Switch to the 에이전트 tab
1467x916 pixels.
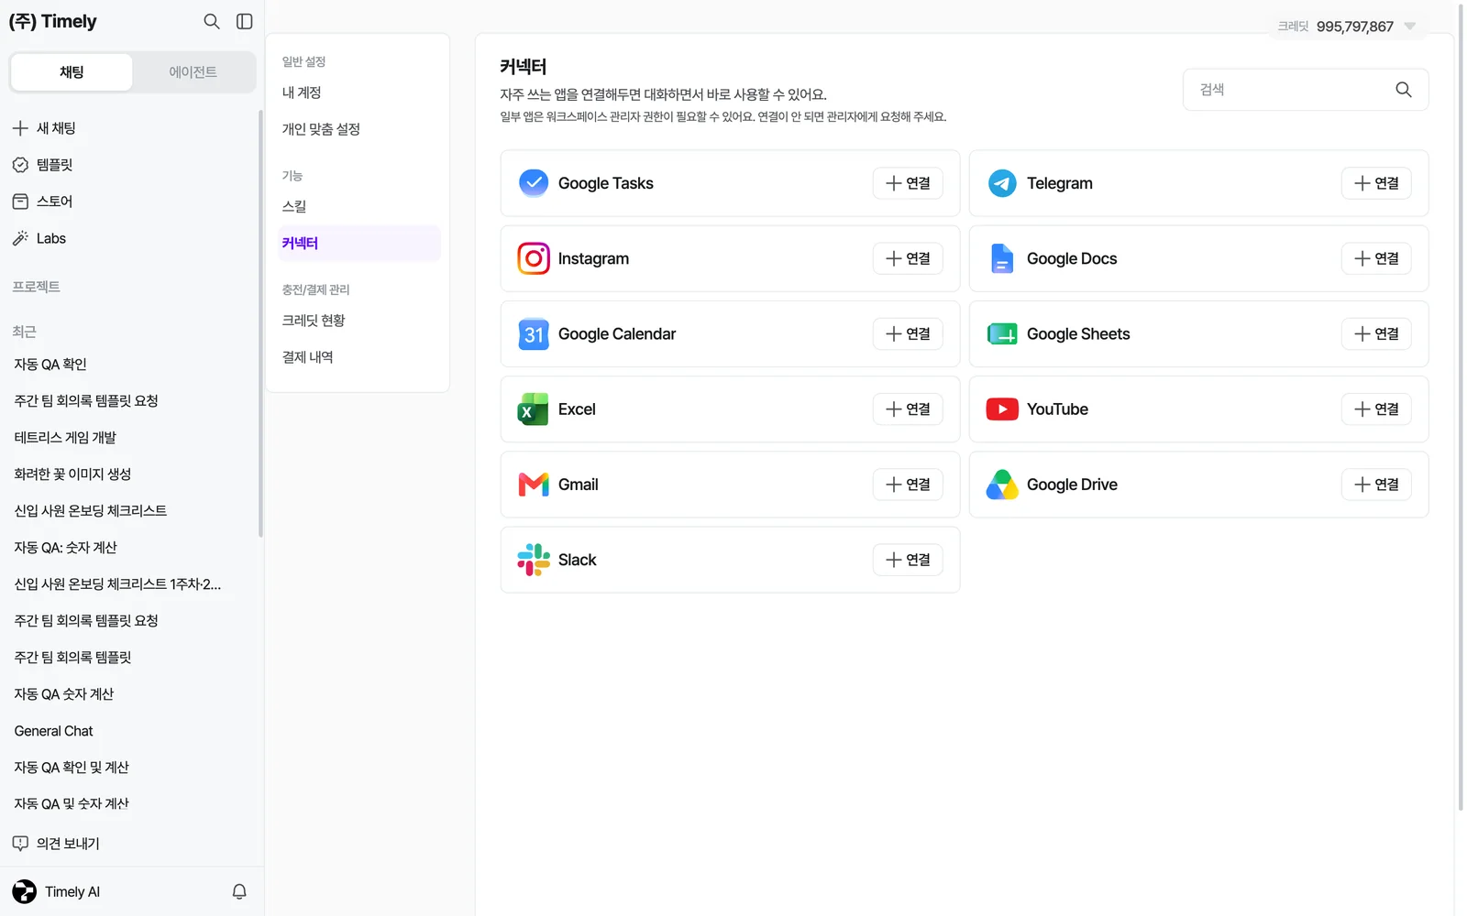(193, 72)
